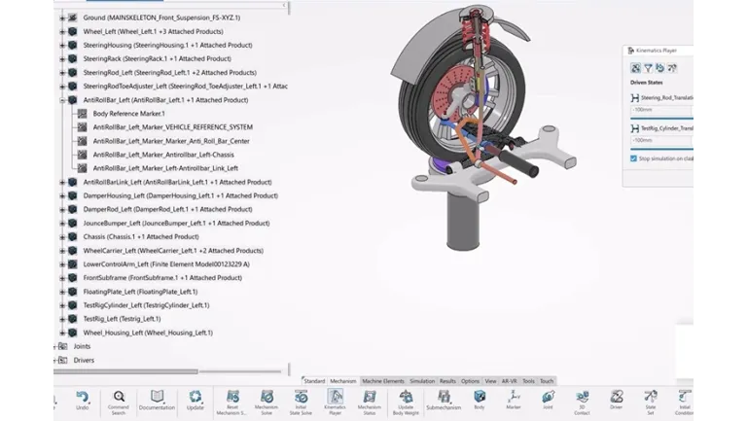Select the Driver tool
Viewport: 747px width, 421px height.
[617, 401]
